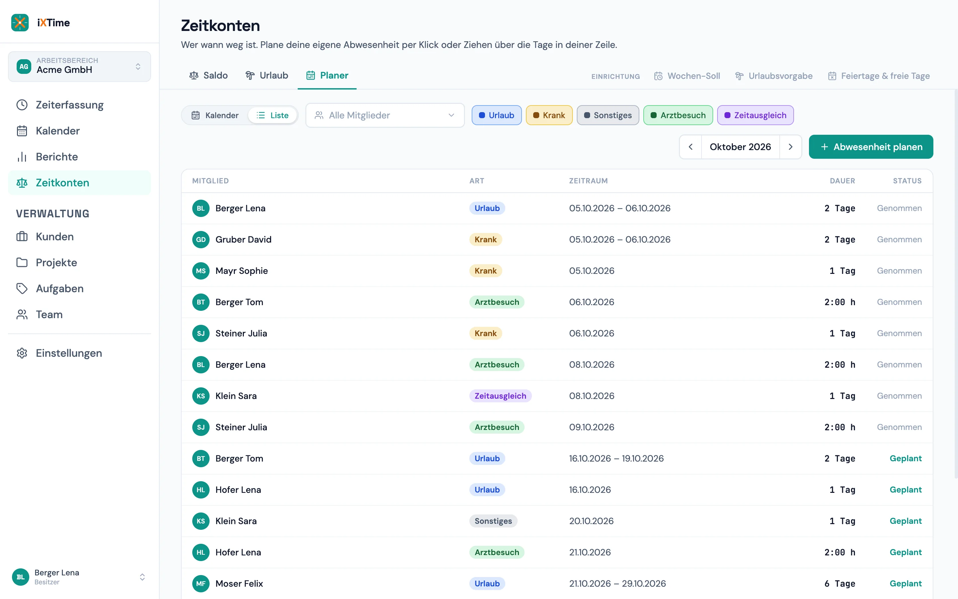958x599 pixels.
Task: Toggle the Arztbesuch filter chip
Action: click(678, 115)
